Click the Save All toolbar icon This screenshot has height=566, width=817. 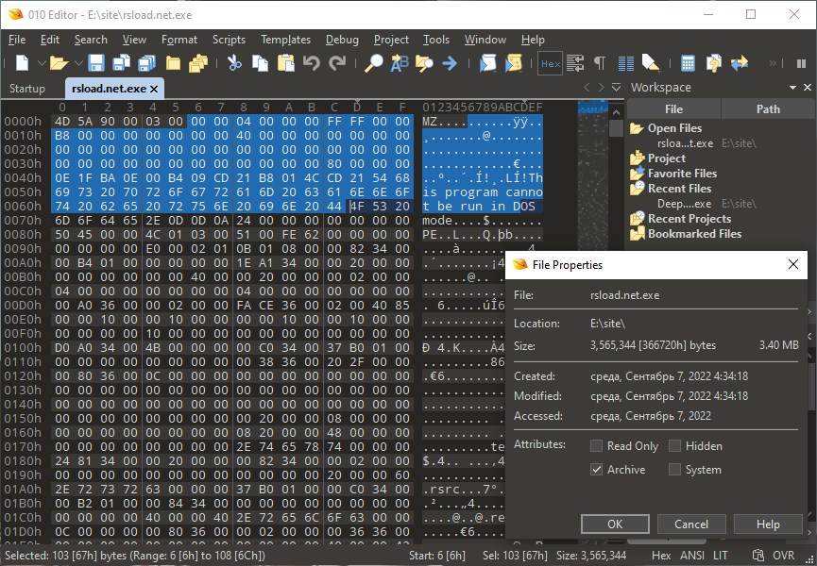point(147,63)
